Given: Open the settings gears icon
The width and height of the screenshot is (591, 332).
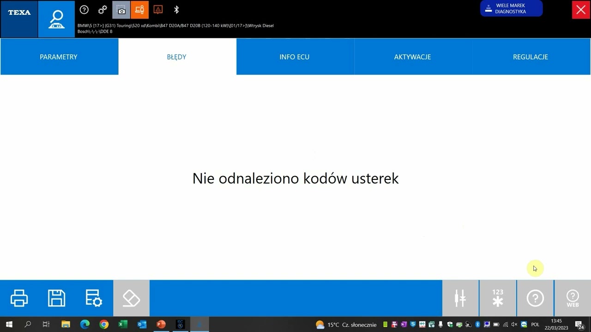Looking at the screenshot, I should [x=103, y=10].
